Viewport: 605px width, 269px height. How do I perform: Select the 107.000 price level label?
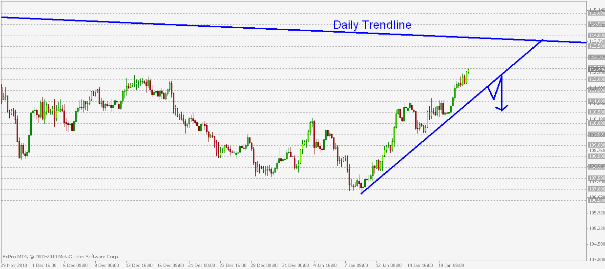click(x=595, y=189)
